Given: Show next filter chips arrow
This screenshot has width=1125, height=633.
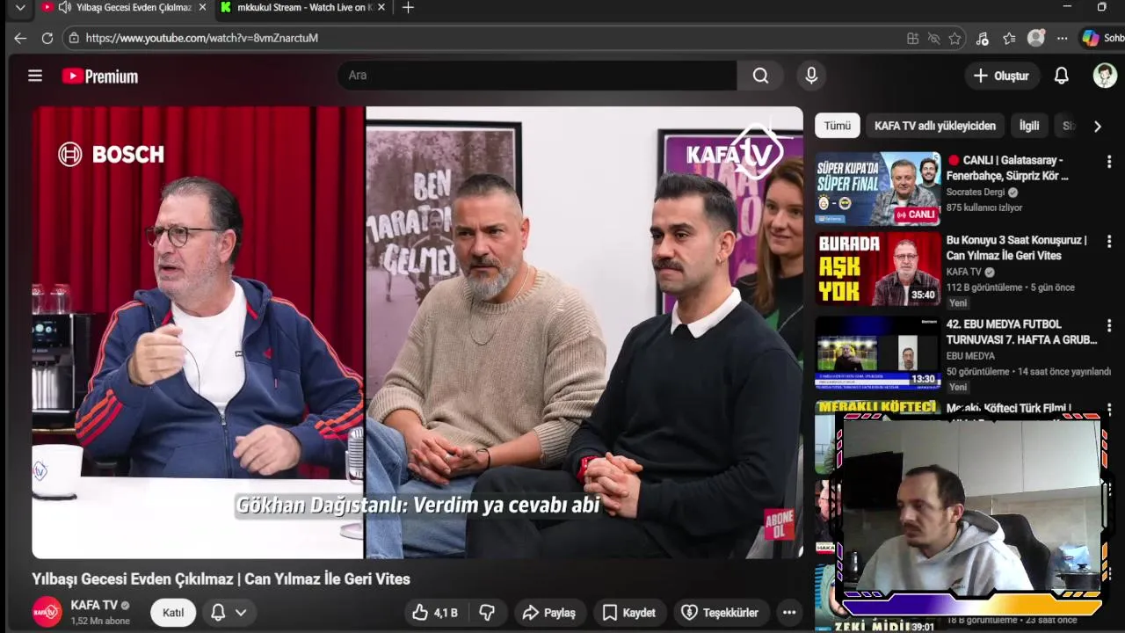Looking at the screenshot, I should point(1097,126).
